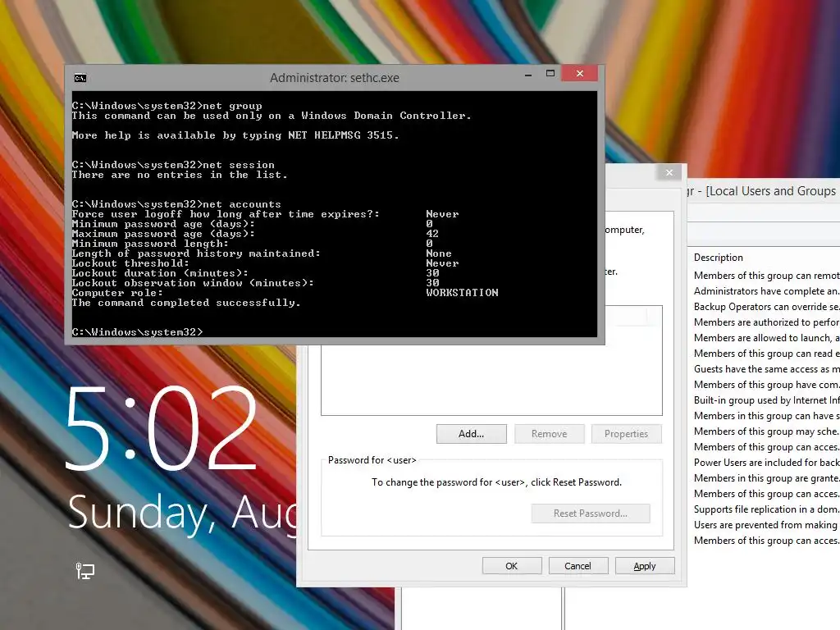Select row 'Members are allowed to launch, a...'
840x630 pixels.
(x=766, y=337)
